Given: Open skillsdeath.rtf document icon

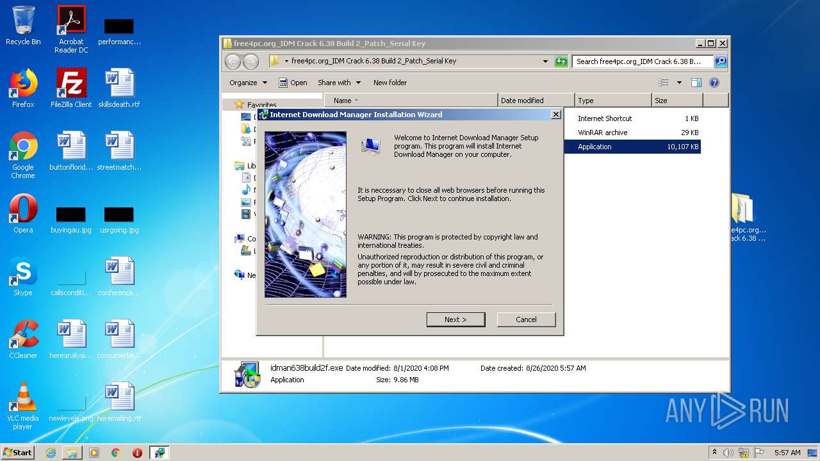Looking at the screenshot, I should click(x=119, y=88).
